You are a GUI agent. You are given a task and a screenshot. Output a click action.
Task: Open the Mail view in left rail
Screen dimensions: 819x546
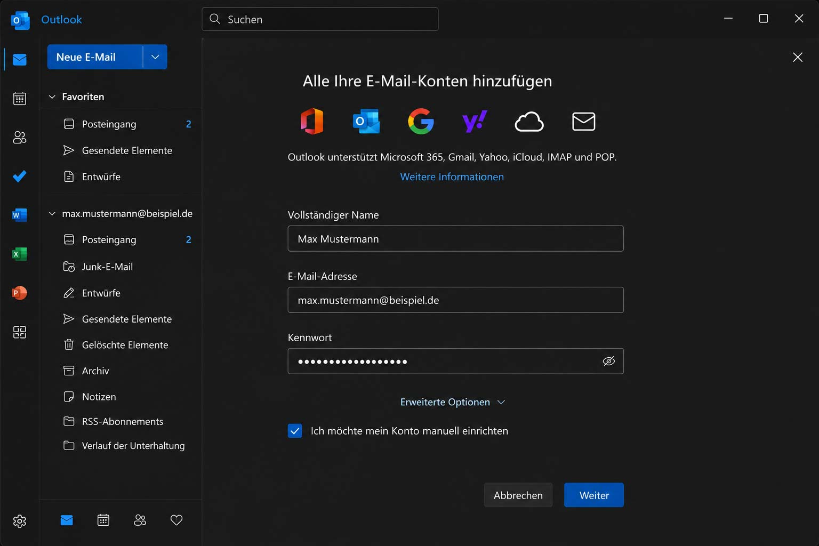[20, 59]
